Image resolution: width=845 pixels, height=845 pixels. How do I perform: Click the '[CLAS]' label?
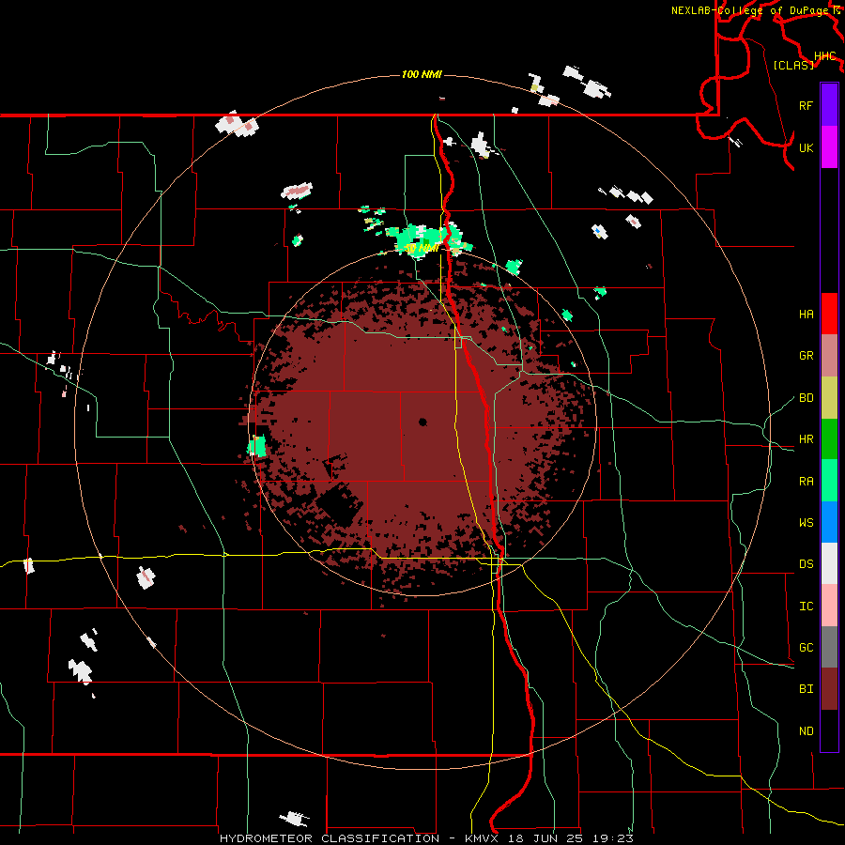click(x=793, y=65)
